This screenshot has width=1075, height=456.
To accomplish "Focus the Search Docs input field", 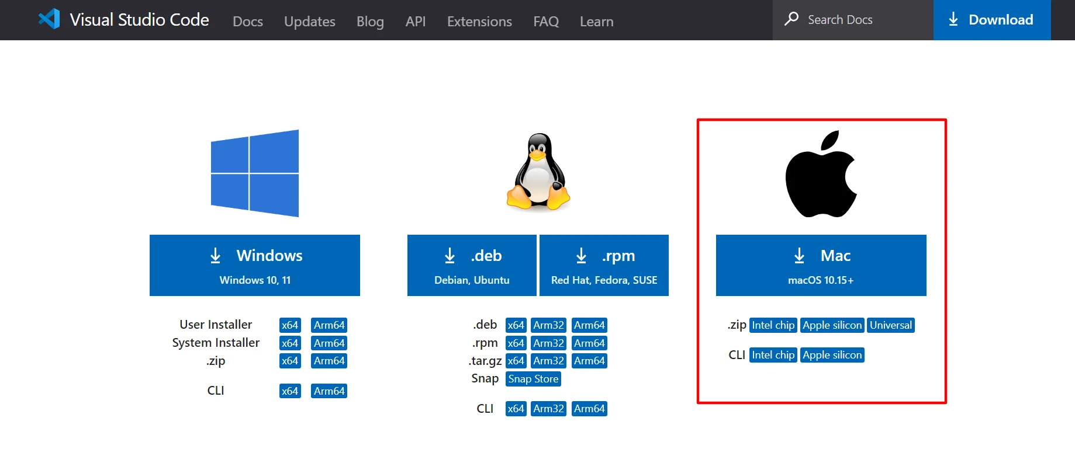I will 853,20.
